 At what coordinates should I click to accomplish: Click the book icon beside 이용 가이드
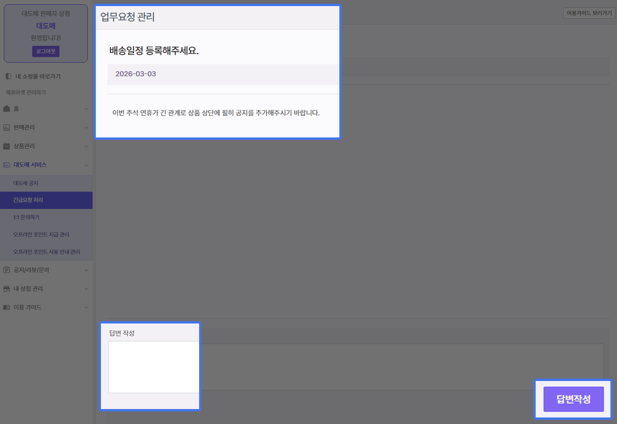(7, 307)
